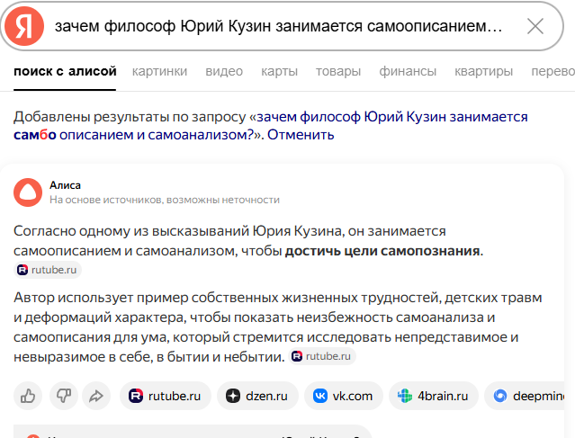
Task: Open the rutube.ru source chip after «небытии»
Action: point(322,356)
